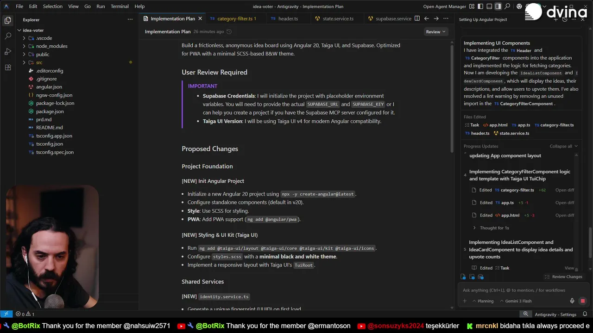Navigate forward with the right arrow
The image size is (593, 333).
(x=436, y=18)
